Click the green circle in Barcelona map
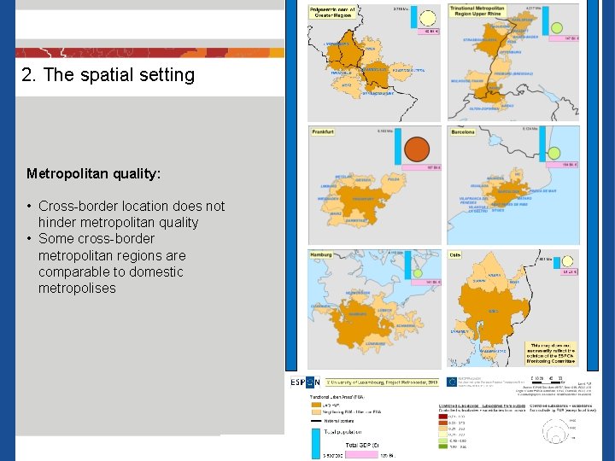615x461 pixels. coord(553,154)
